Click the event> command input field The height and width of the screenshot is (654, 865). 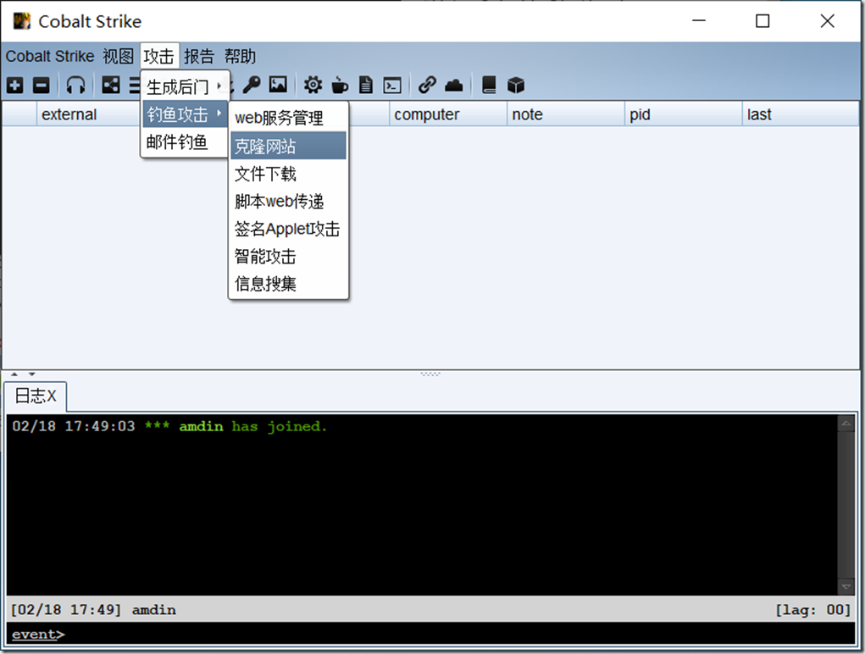430,635
